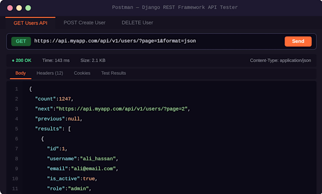The image size is (322, 194).
Task: Click the Time: 143 ms value
Action: (56, 61)
